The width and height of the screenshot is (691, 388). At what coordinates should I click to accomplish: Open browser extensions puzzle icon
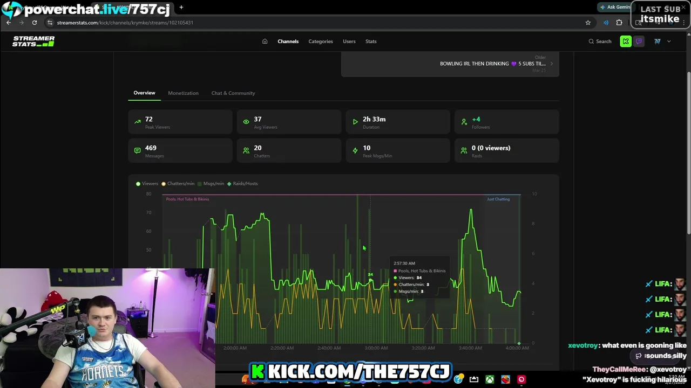(619, 23)
